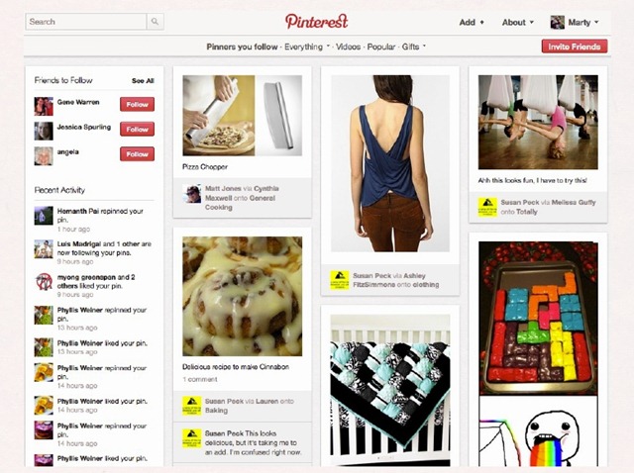Switch to Popular feed
Viewport: 634px width, 473px height.
[380, 47]
